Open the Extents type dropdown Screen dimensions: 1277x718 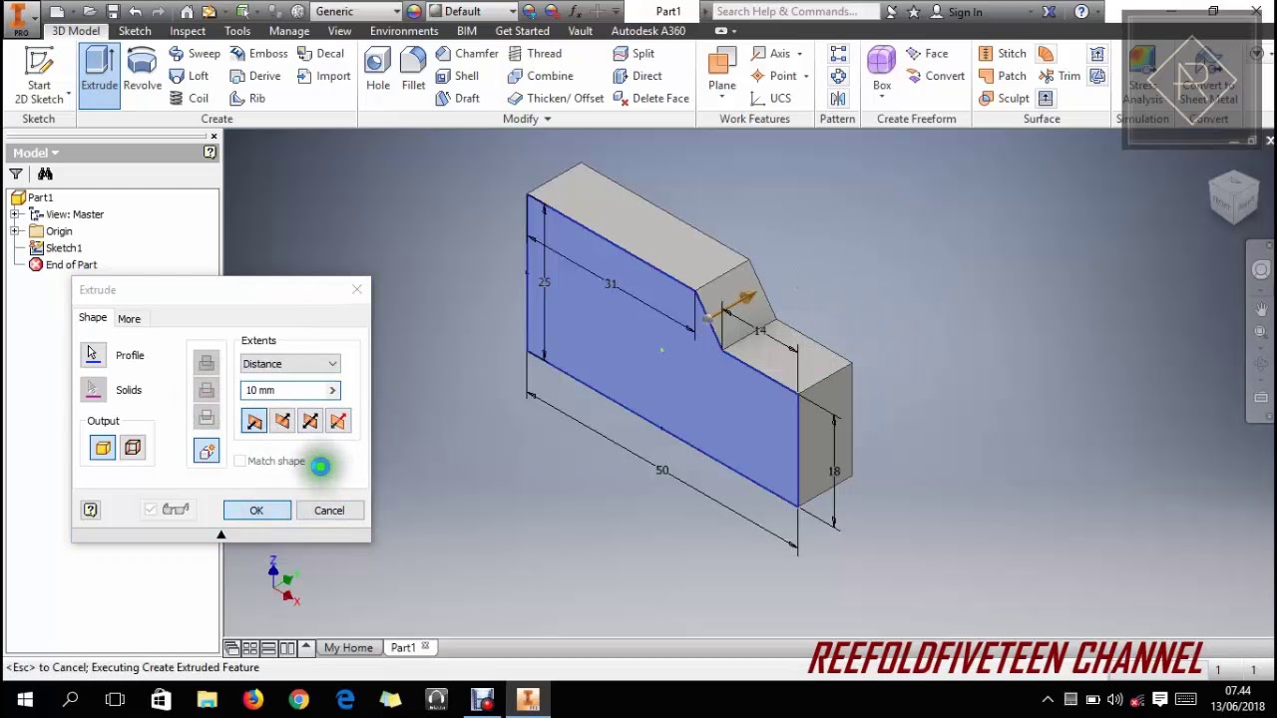pos(290,364)
